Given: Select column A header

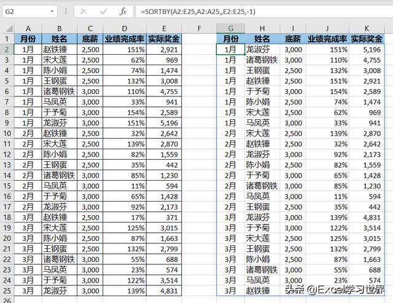Looking at the screenshot, I should (28, 29).
